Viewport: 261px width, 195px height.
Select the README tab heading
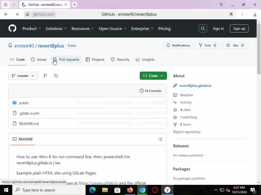pos(23,139)
